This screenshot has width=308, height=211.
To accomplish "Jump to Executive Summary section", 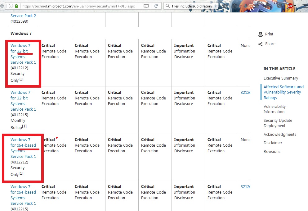I will tap(281, 78).
